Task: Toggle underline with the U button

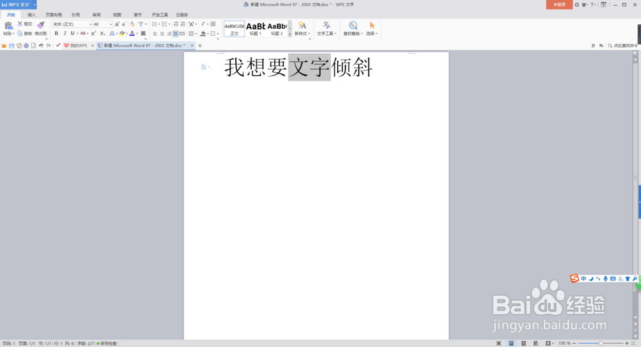Action: tap(72, 33)
